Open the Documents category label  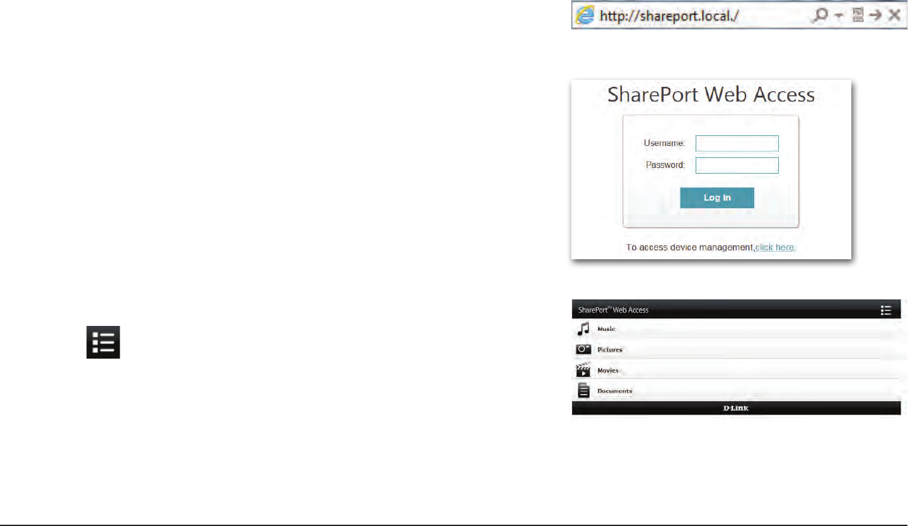click(614, 391)
